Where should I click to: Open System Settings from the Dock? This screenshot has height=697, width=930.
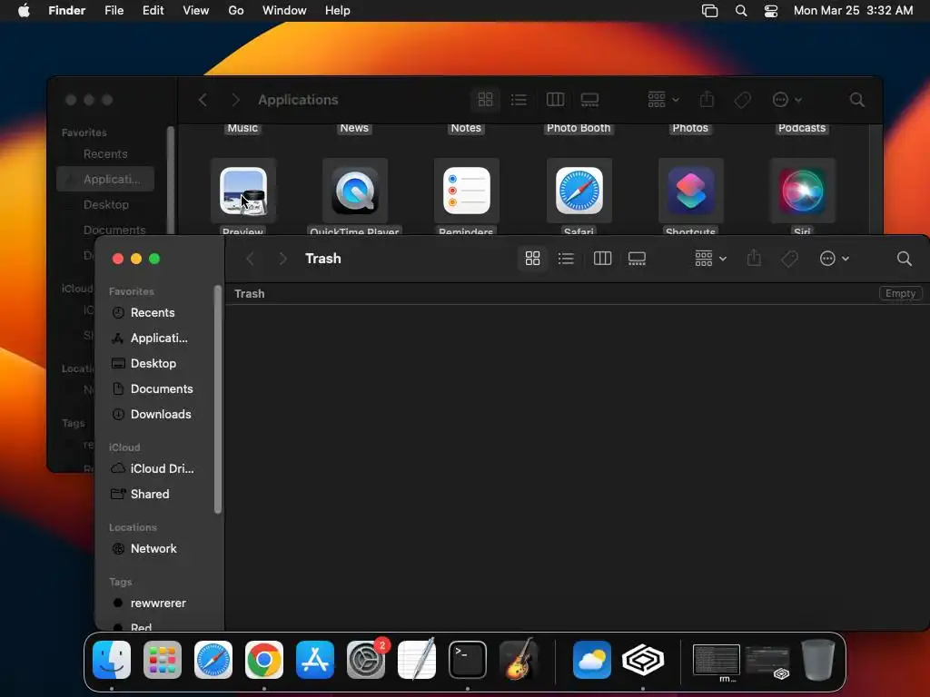[366, 660]
